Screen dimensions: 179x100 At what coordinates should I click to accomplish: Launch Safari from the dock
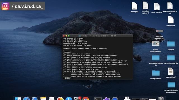26,99
